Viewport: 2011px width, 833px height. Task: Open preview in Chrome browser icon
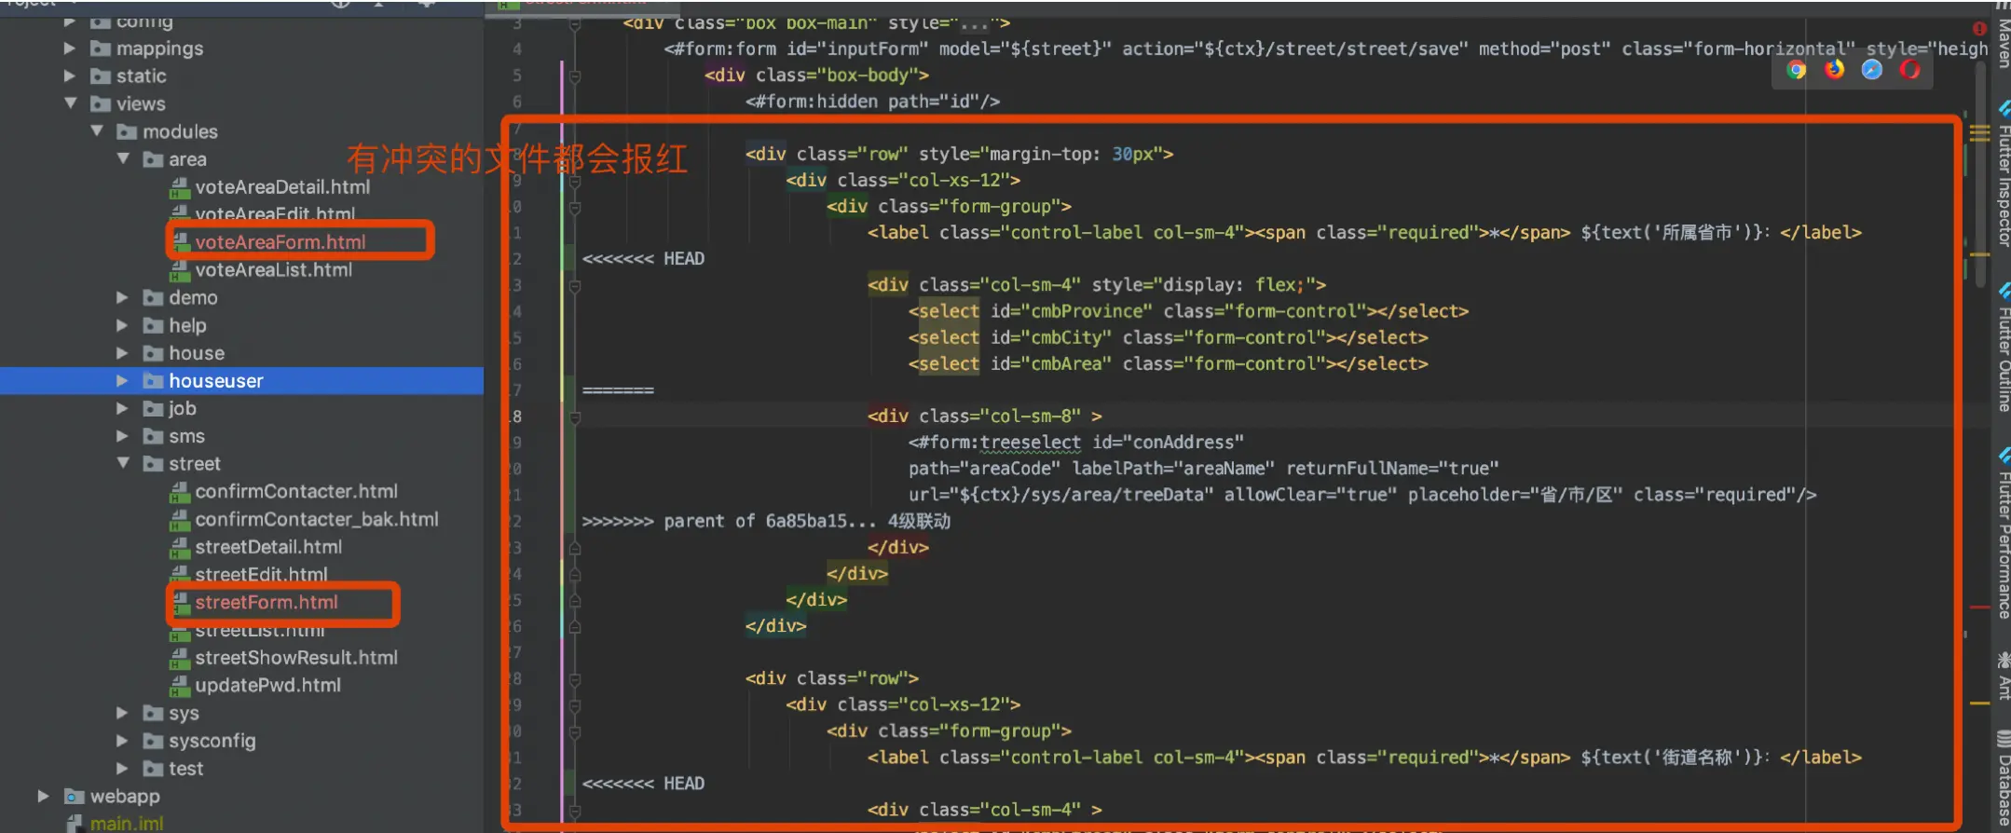click(x=1797, y=70)
